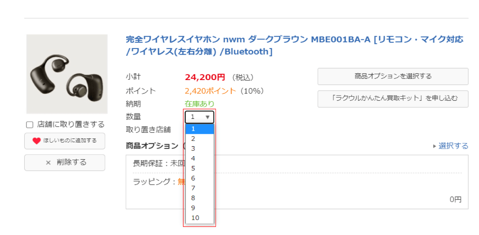Click the red heart wishlist icon
Viewport: 479px width, 235px height.
(37, 141)
